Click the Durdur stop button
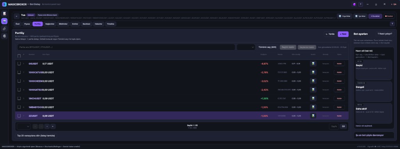This screenshot has width=400, height=149. [389, 16]
